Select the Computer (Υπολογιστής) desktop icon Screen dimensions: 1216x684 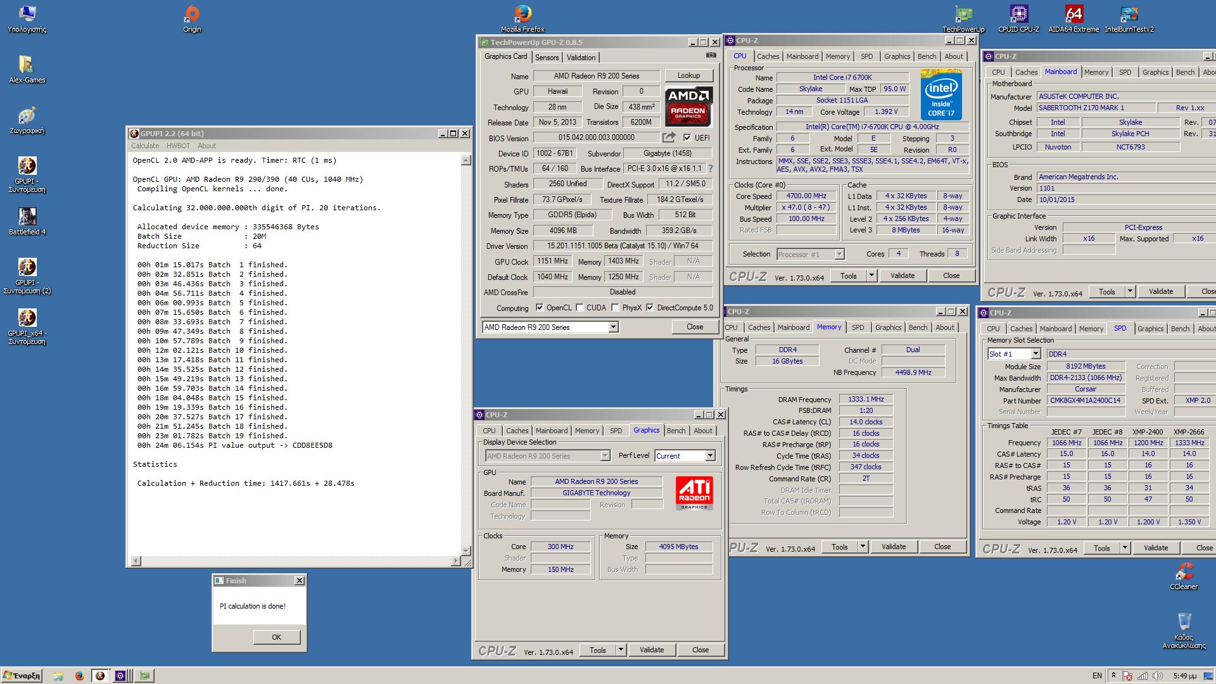coord(27,18)
